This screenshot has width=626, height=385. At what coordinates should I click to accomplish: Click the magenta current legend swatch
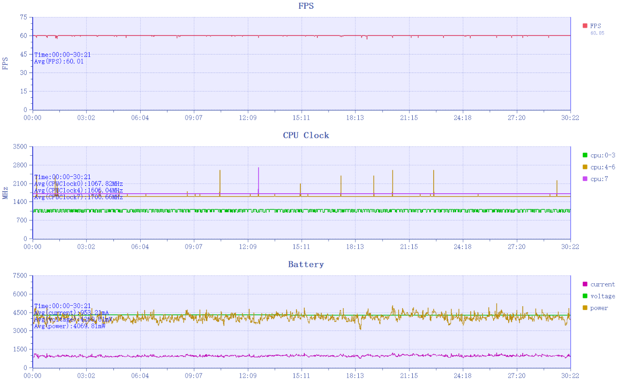pyautogui.click(x=585, y=284)
